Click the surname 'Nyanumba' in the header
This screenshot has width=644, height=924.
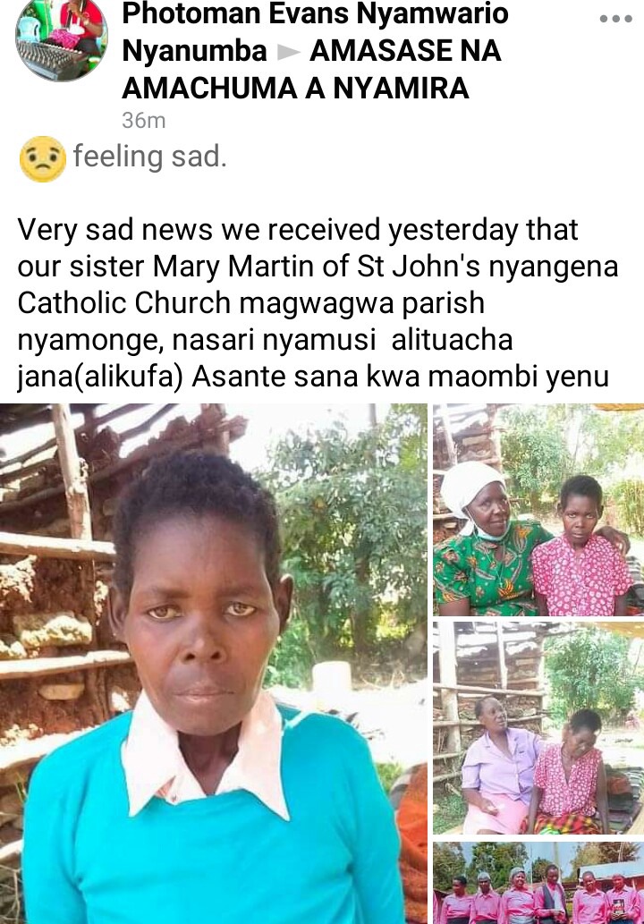click(x=194, y=51)
